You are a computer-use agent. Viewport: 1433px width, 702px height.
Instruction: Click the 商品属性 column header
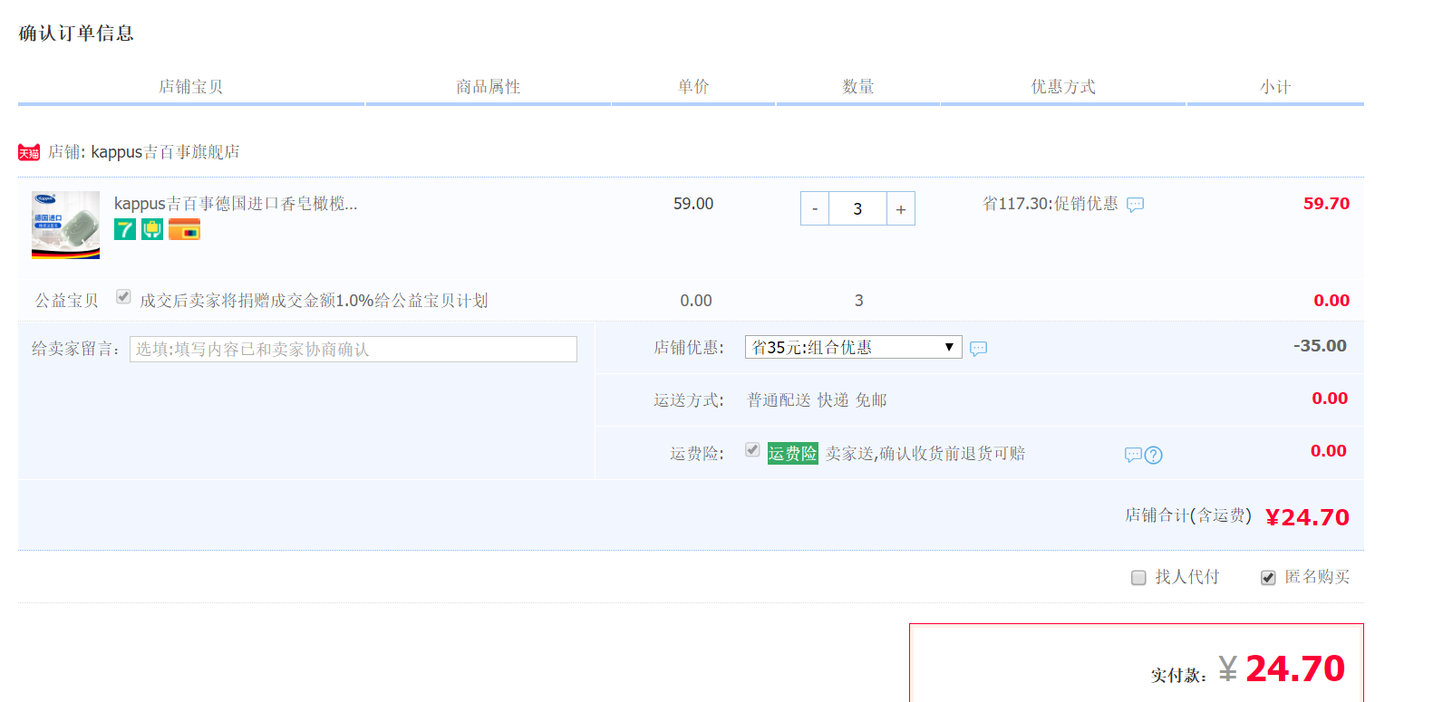tap(489, 87)
